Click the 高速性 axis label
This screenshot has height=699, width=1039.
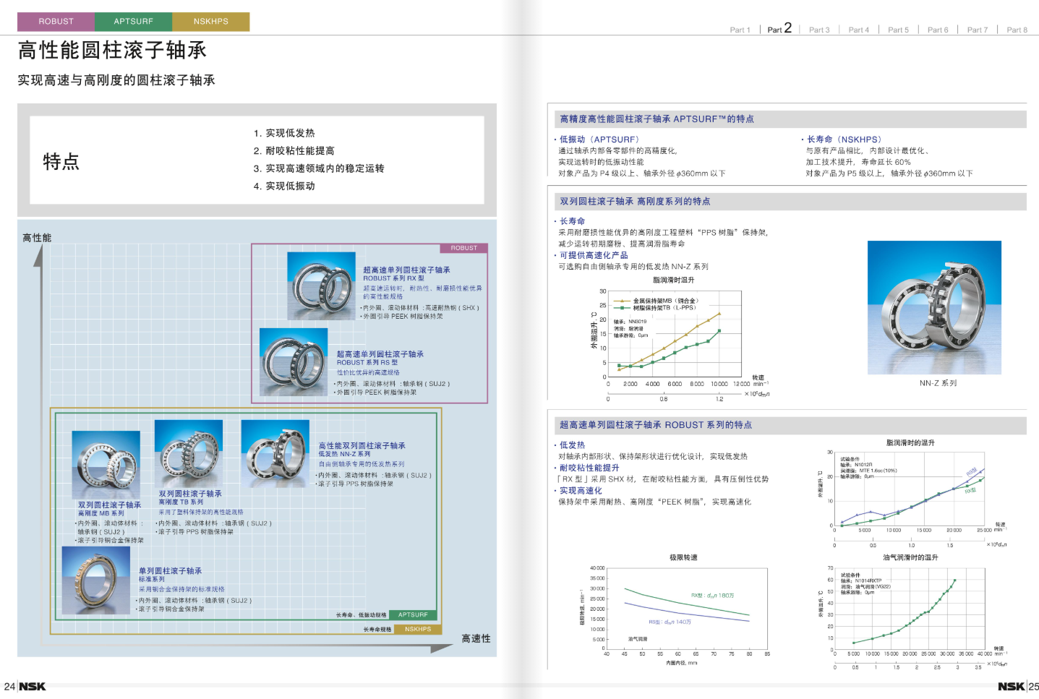[x=476, y=638]
